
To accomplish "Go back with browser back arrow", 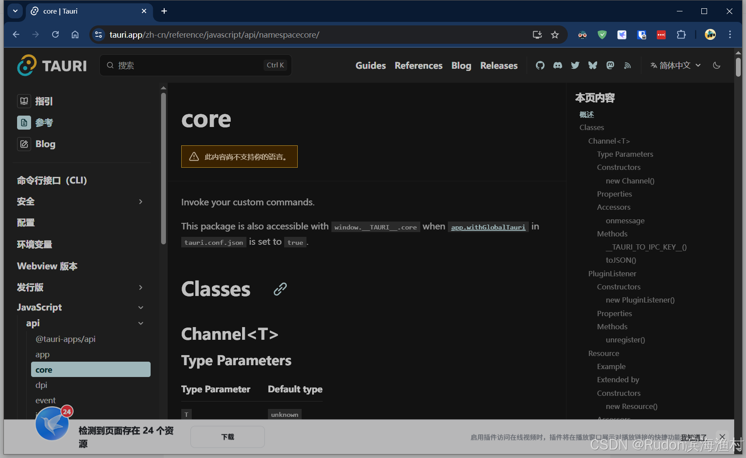I will [16, 35].
